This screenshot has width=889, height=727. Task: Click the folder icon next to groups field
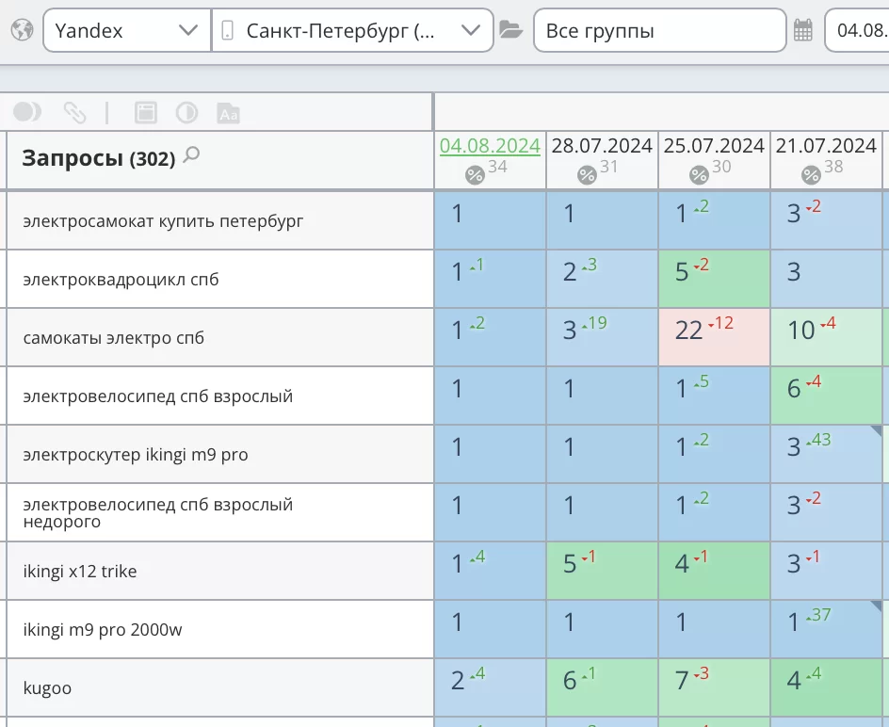(x=510, y=30)
